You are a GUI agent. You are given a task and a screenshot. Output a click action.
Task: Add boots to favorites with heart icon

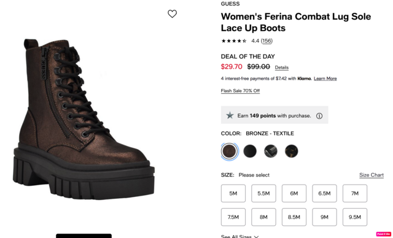pyautogui.click(x=172, y=13)
